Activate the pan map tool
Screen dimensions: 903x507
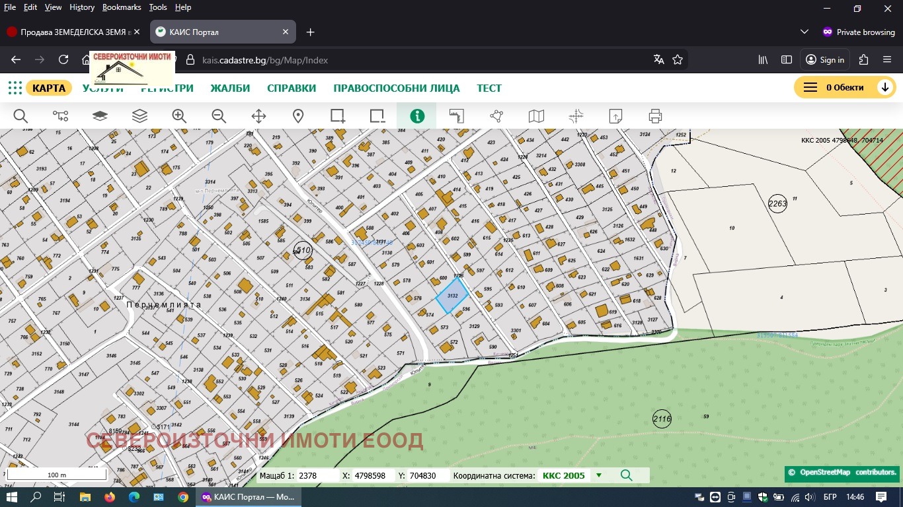coord(258,116)
